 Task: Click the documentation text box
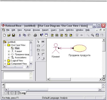pyautogui.click(x=16, y=76)
